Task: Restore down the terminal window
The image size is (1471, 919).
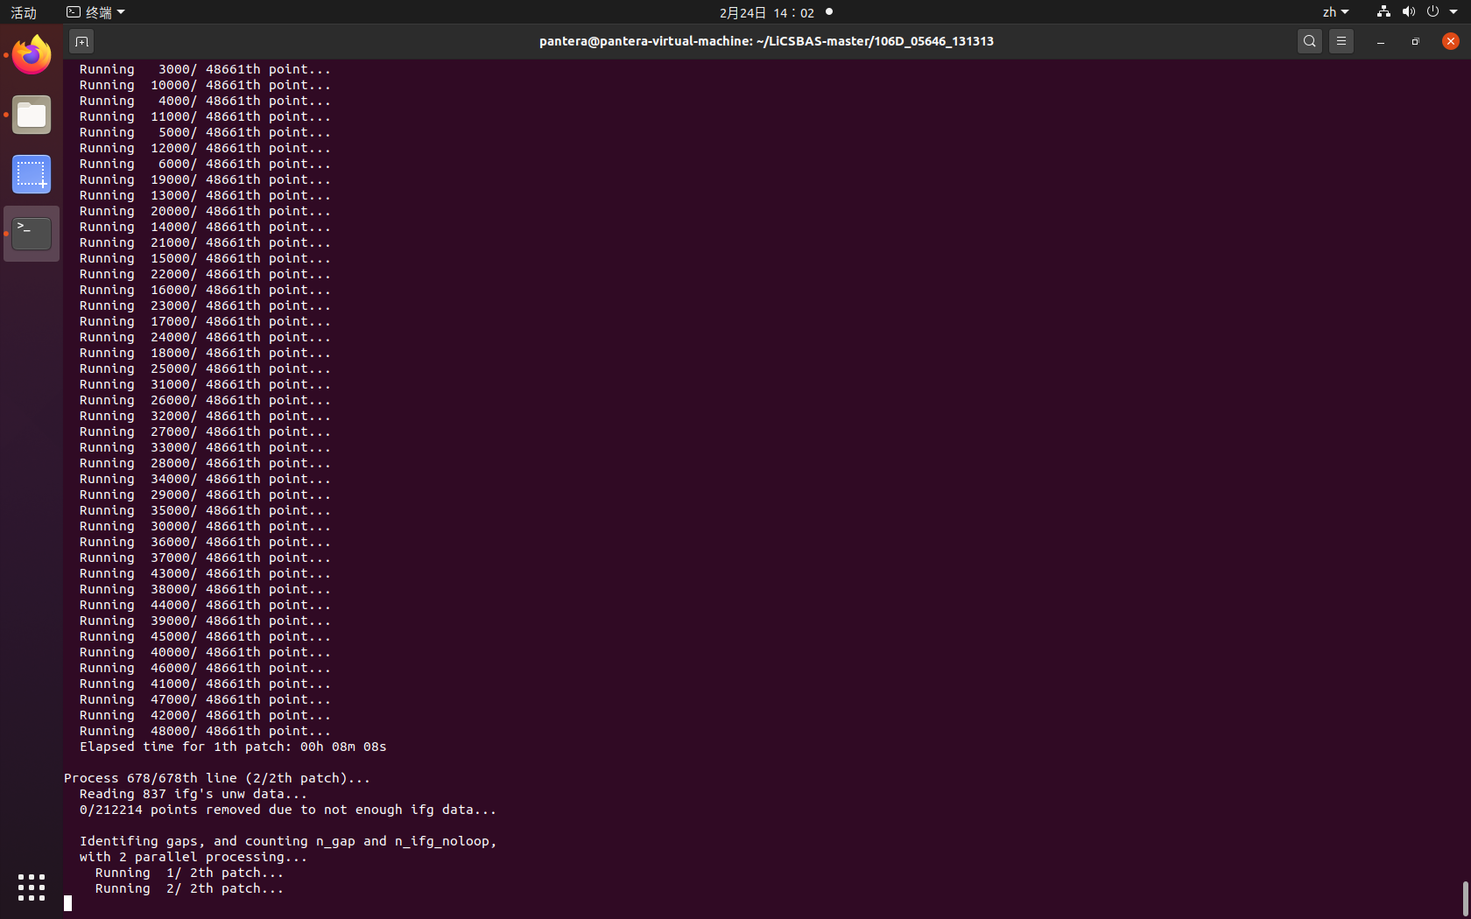Action: [x=1414, y=41]
